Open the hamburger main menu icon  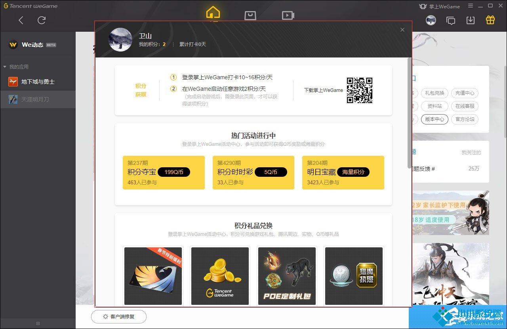pos(471,6)
